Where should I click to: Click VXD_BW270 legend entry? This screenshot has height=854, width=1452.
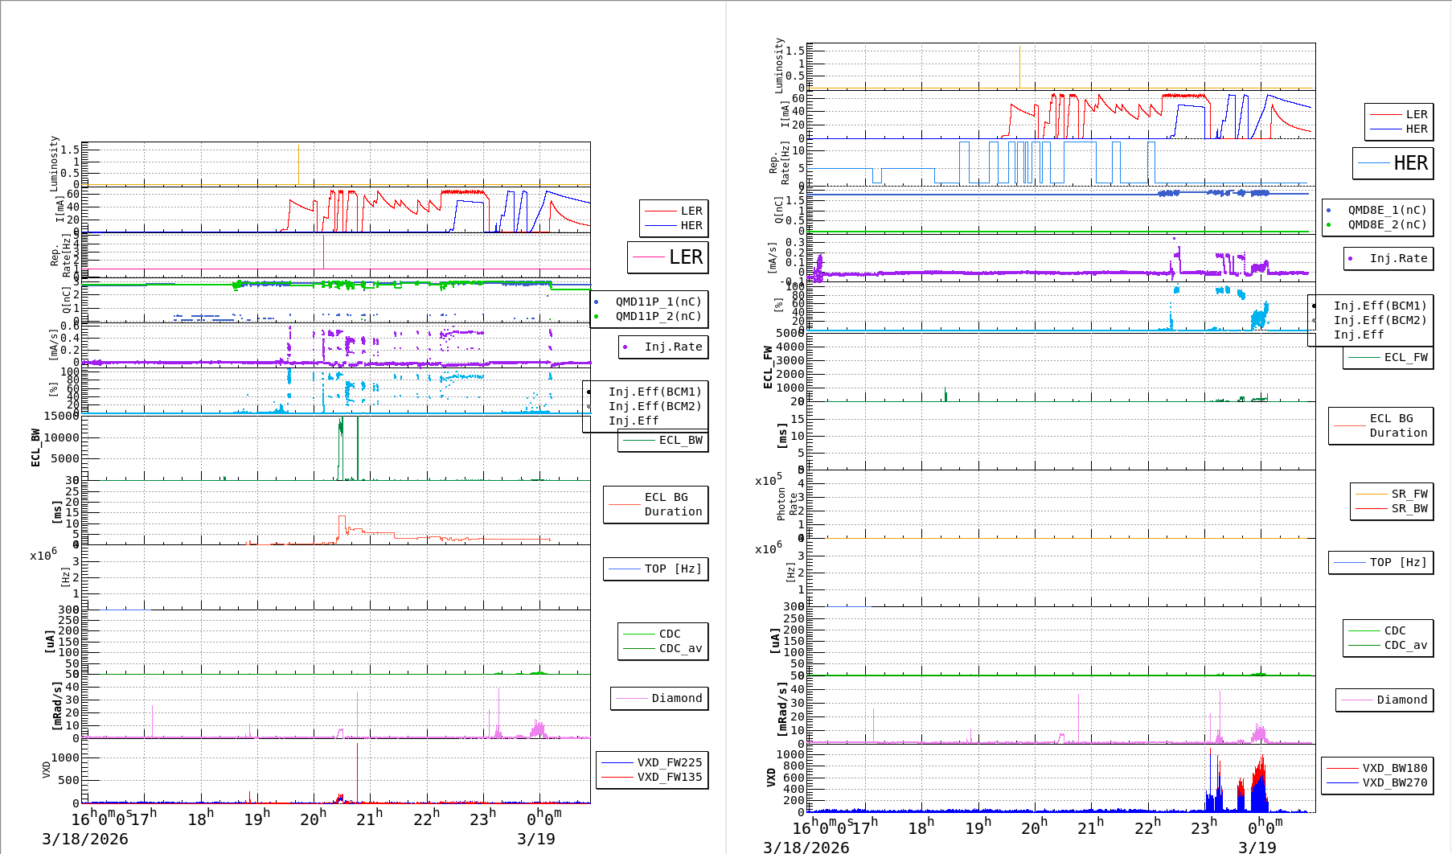1394,782
